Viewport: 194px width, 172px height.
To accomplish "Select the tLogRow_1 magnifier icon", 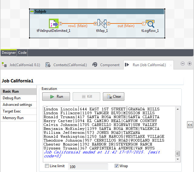I will [150, 24].
